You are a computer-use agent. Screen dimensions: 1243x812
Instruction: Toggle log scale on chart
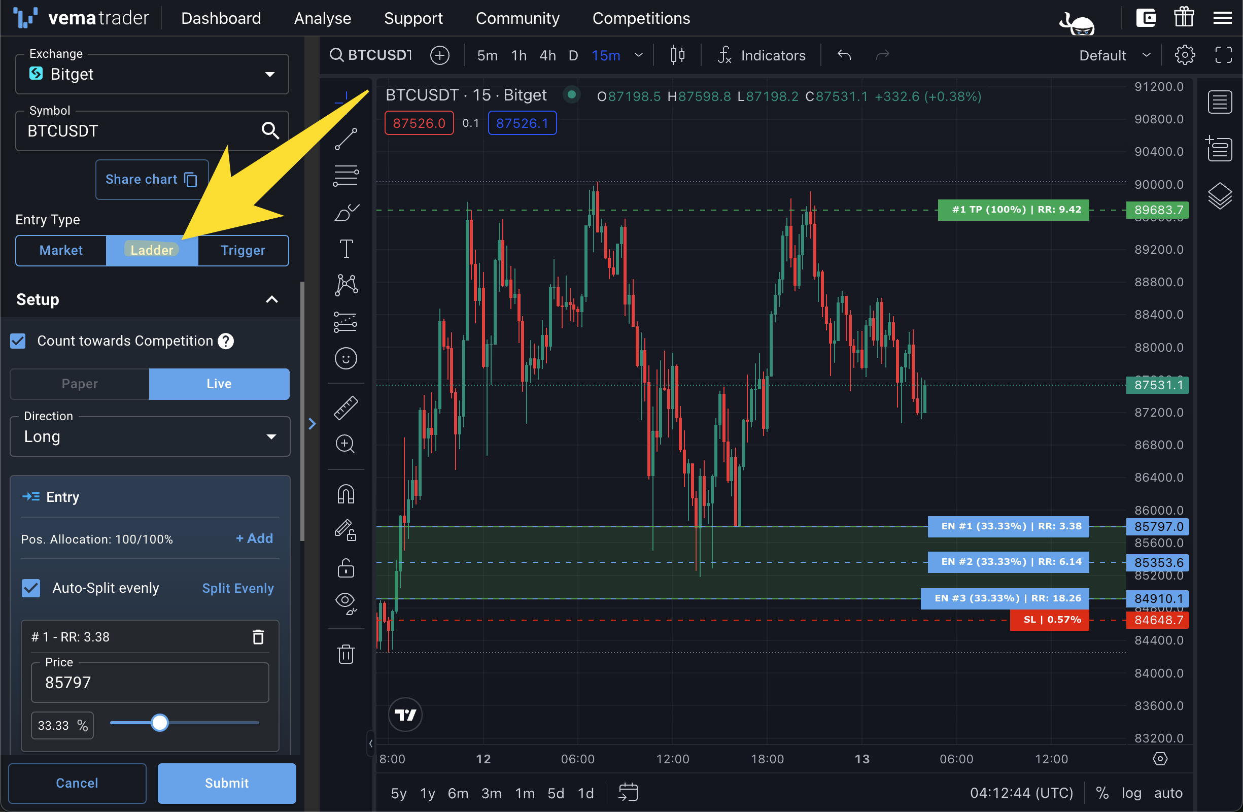point(1131,793)
